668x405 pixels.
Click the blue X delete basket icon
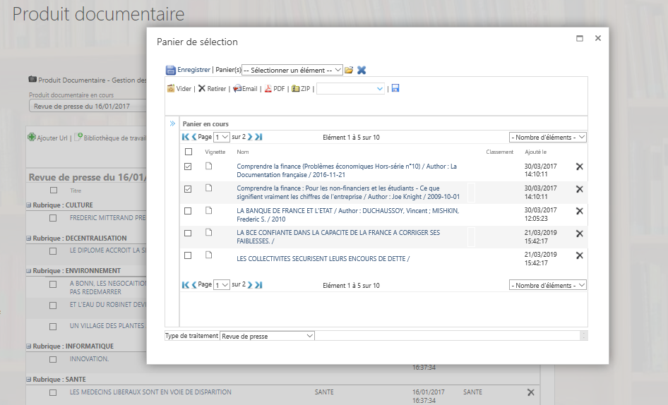pyautogui.click(x=362, y=70)
